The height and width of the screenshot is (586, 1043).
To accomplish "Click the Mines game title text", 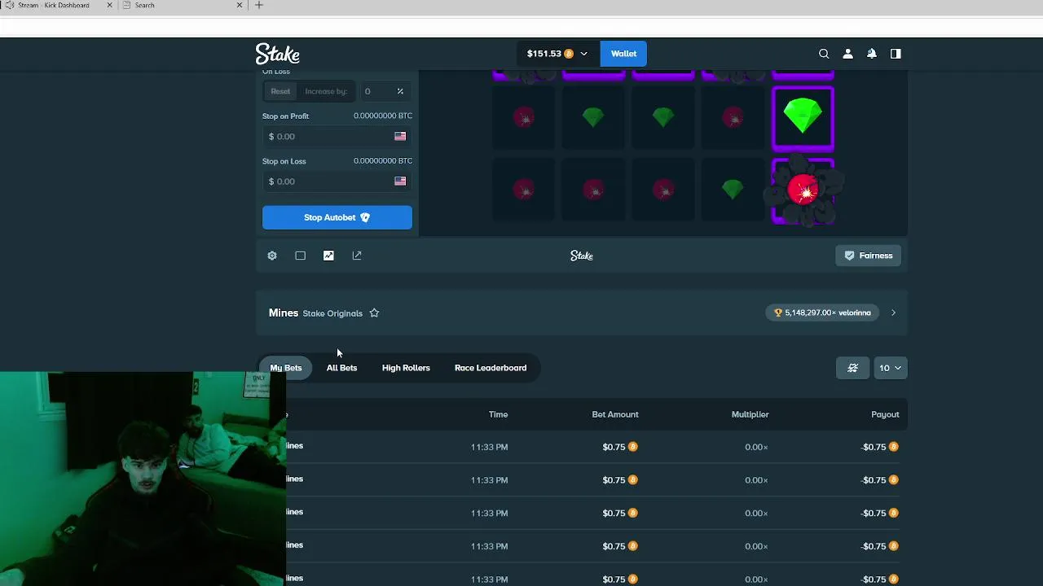I will [x=284, y=313].
